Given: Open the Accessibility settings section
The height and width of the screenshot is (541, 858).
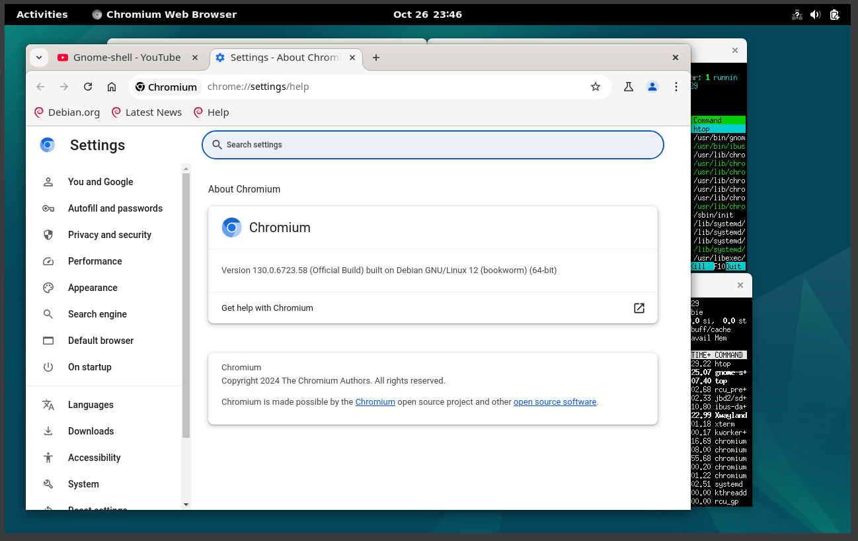Looking at the screenshot, I should click(x=94, y=457).
